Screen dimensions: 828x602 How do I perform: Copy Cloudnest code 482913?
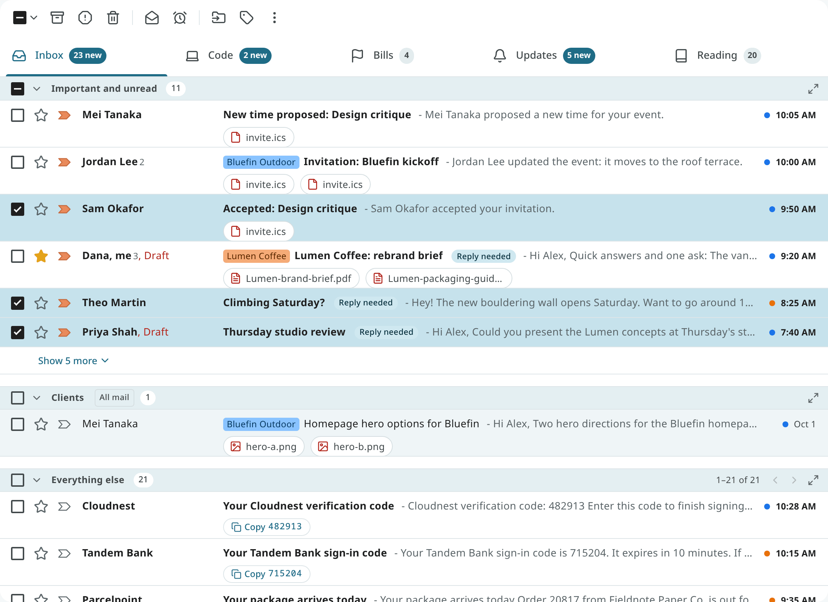coord(266,527)
